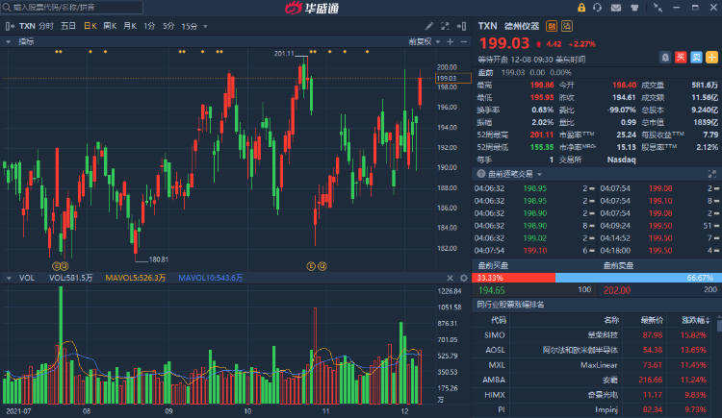Image resolution: width=722 pixels, height=418 pixels.
Task: Click the MAVOL10:543.6万 label
Action: coord(211,278)
